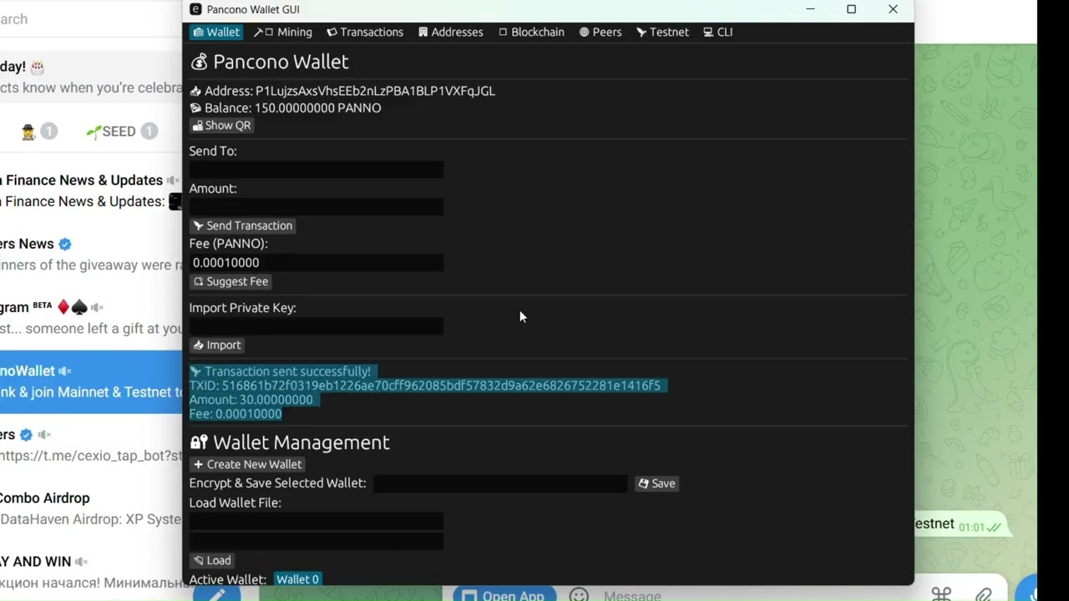Screen dimensions: 1069x601
Task: Focus the Send To address field
Action: tap(317, 169)
